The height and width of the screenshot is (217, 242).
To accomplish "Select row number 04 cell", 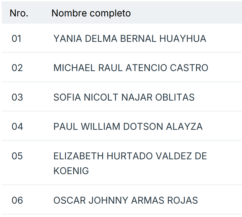I will 17,127.
